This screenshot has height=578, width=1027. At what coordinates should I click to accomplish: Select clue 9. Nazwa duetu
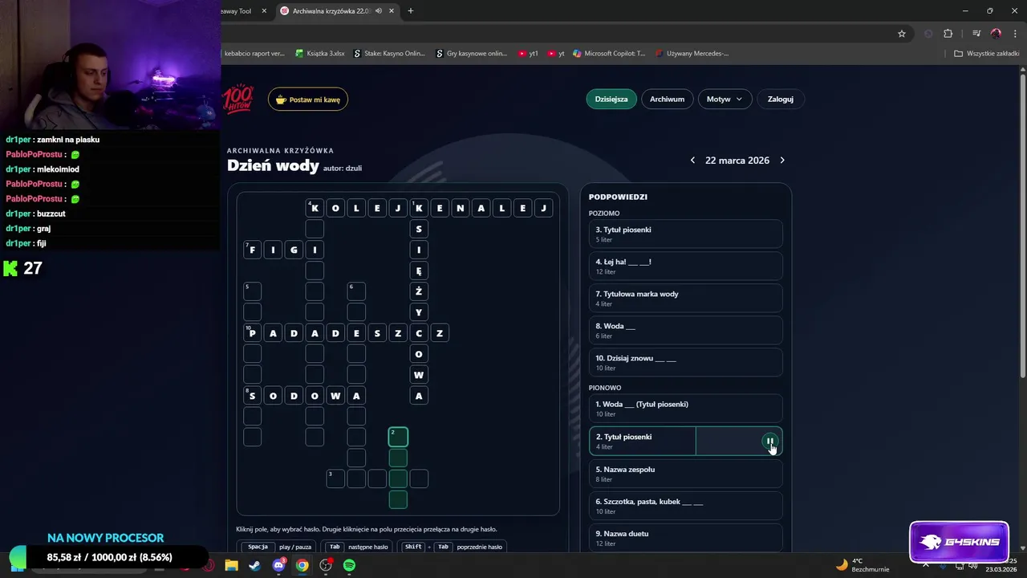click(685, 538)
